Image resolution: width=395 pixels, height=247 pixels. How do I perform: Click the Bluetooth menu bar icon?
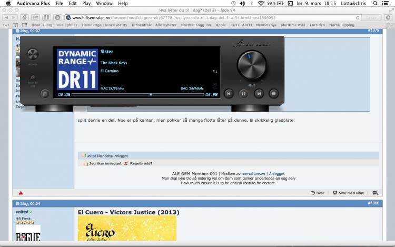pos(251,3)
